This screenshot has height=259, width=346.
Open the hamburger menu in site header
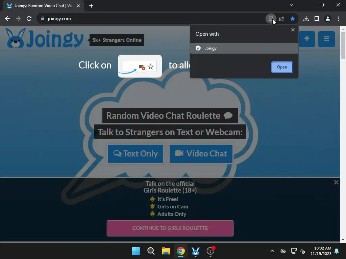[x=326, y=39]
